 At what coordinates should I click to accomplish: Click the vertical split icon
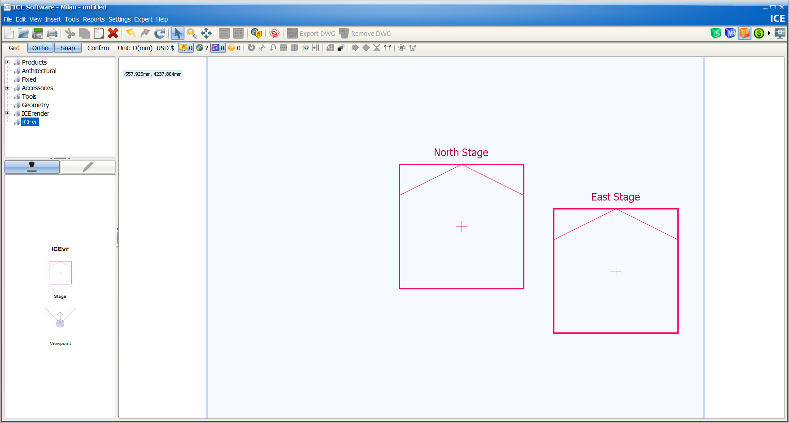294,48
